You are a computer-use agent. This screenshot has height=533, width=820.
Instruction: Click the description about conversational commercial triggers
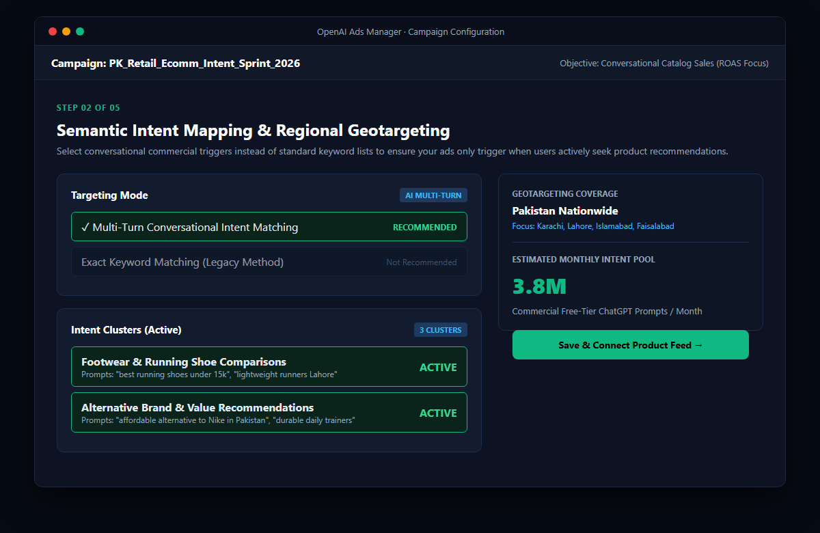pos(392,152)
